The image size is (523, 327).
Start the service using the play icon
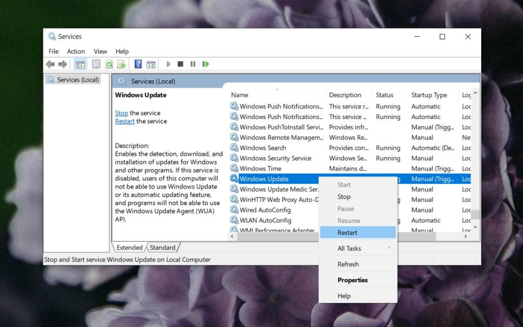tap(169, 64)
